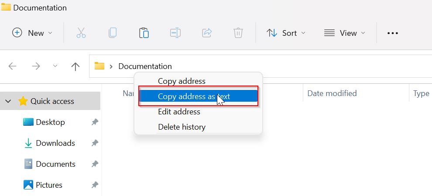Click the Delete trash icon

(x=238, y=33)
